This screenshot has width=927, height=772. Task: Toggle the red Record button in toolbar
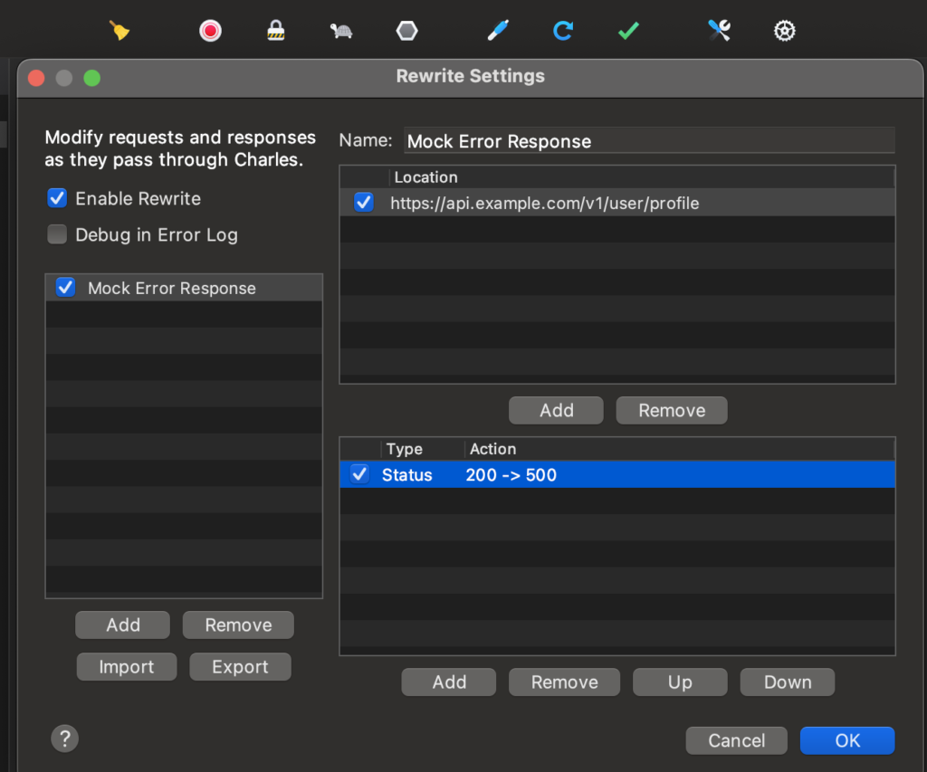click(210, 31)
